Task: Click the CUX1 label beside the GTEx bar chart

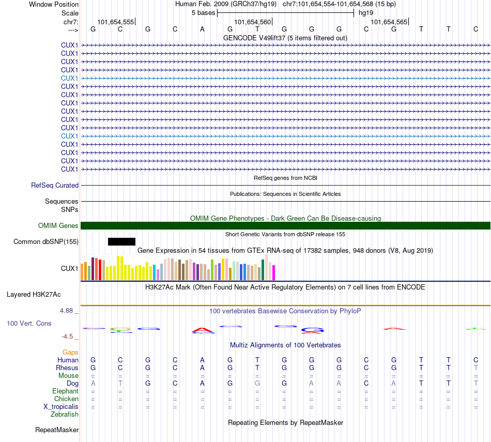Action: click(70, 268)
